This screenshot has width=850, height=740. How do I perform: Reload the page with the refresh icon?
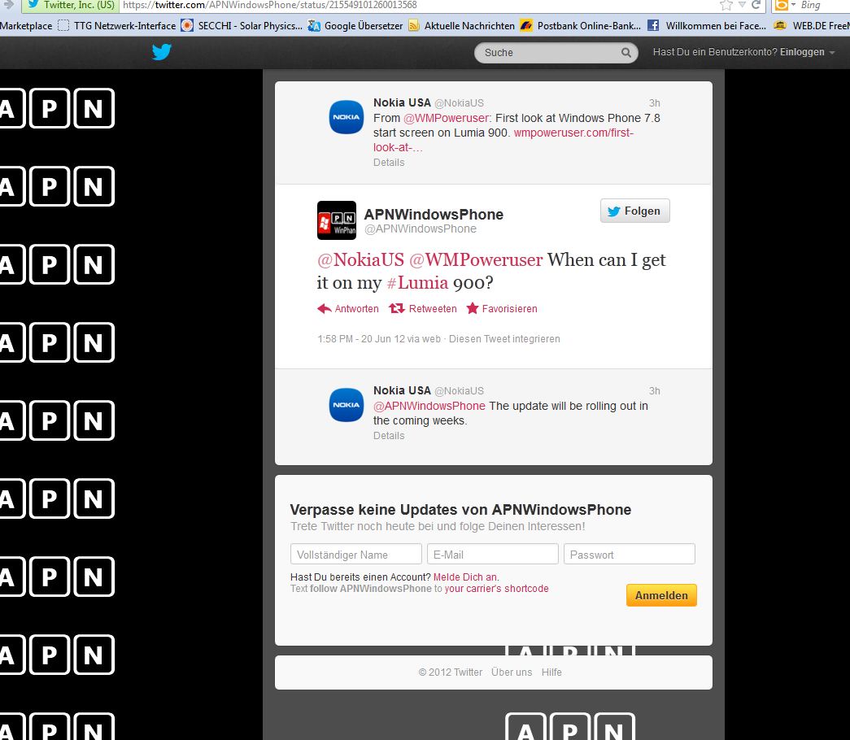[756, 5]
